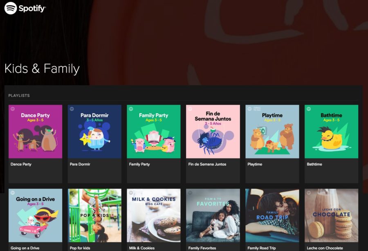
Task: Click Spotify badge on Dance Party cover
Action: (x=13, y=109)
